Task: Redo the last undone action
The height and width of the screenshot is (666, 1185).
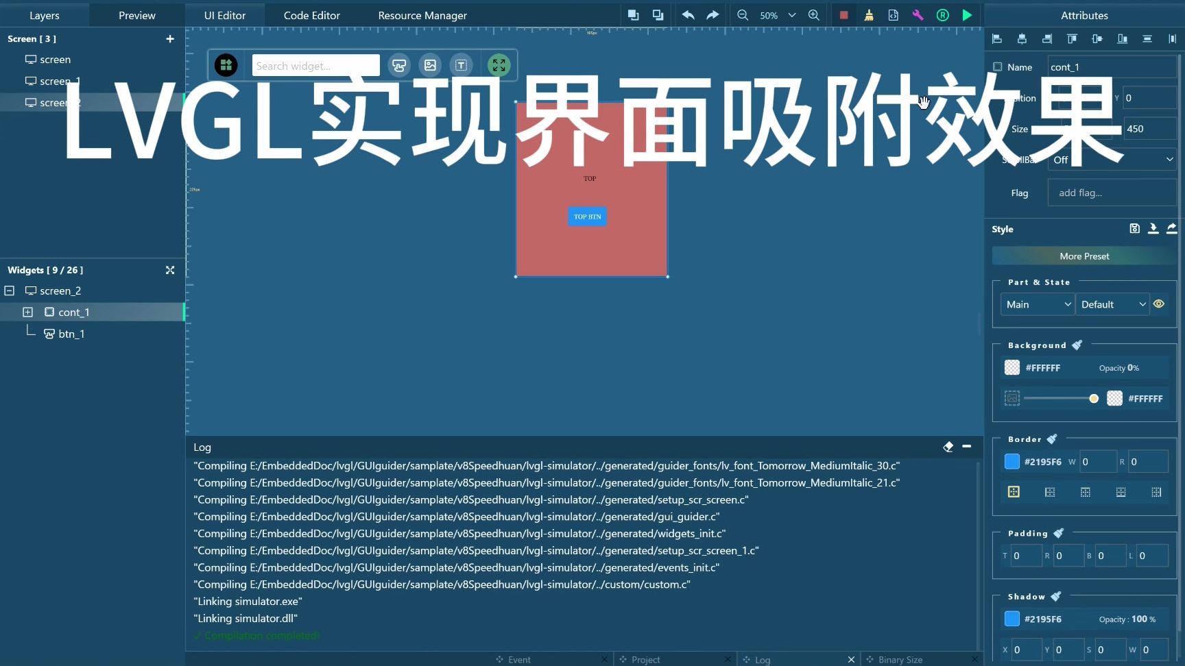Action: [713, 15]
